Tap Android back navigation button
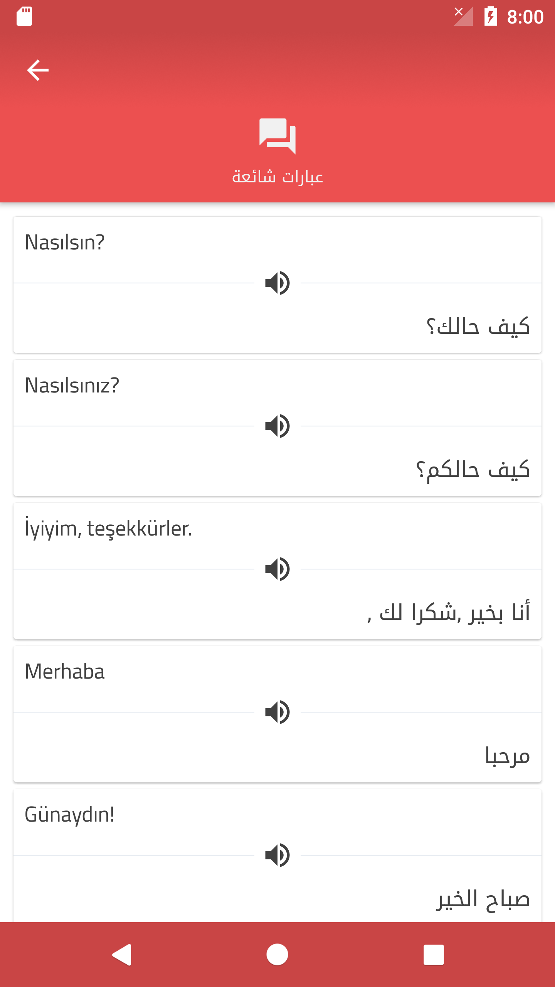Screen dimensions: 555x987 click(122, 955)
